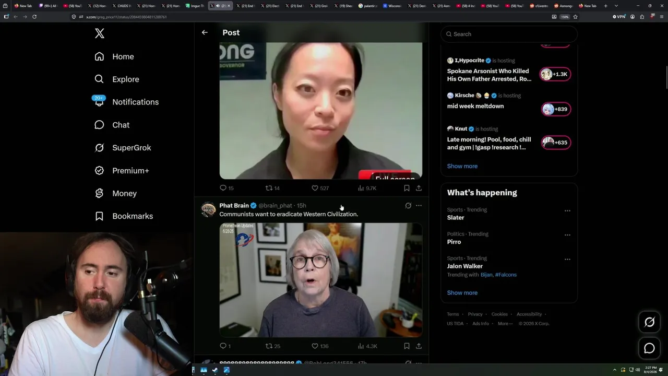Screen dimensions: 668x376
Task: Open the Terms footer link
Action: pyautogui.click(x=453, y=314)
